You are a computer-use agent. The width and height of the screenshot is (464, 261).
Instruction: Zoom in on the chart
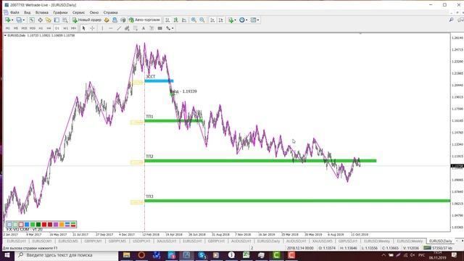[194, 20]
